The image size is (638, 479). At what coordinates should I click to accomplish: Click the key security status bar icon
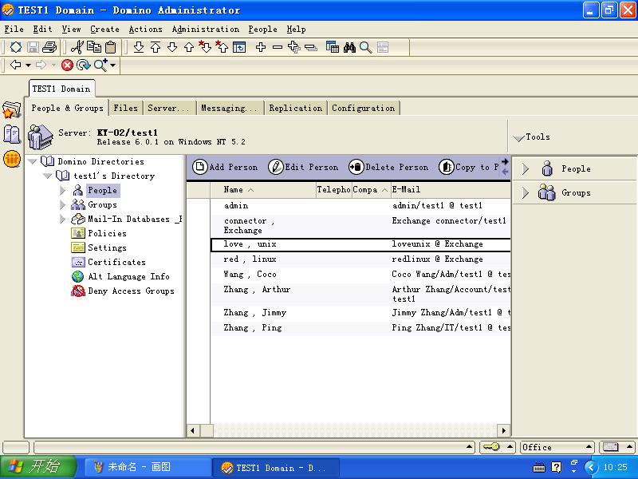pos(491,447)
